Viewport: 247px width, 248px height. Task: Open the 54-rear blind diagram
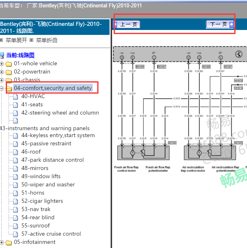[38, 218]
